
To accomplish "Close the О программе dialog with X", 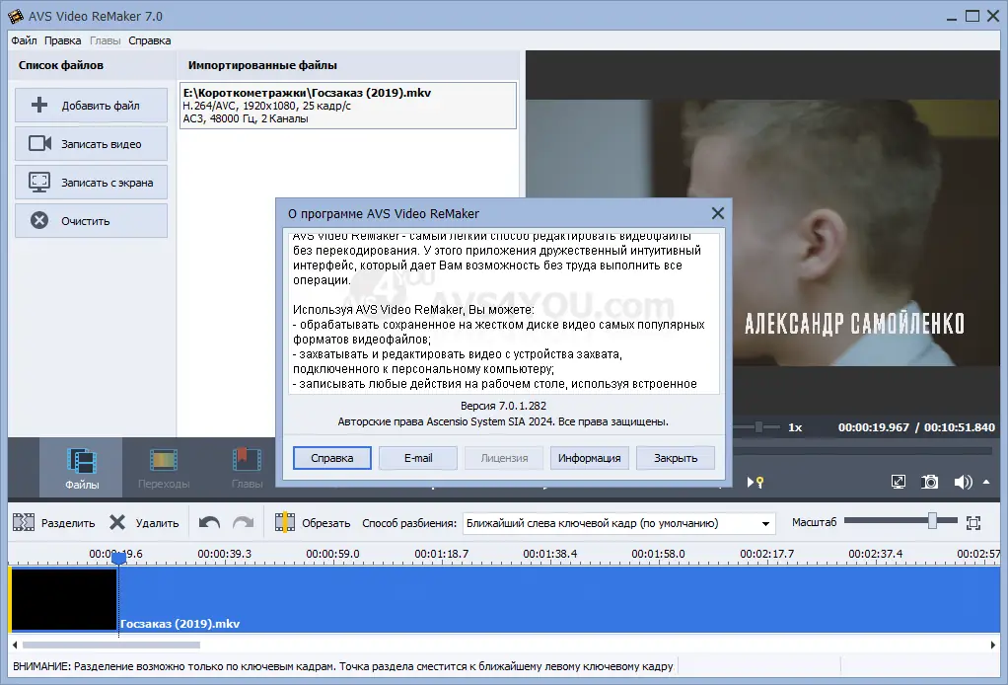I will [717, 213].
